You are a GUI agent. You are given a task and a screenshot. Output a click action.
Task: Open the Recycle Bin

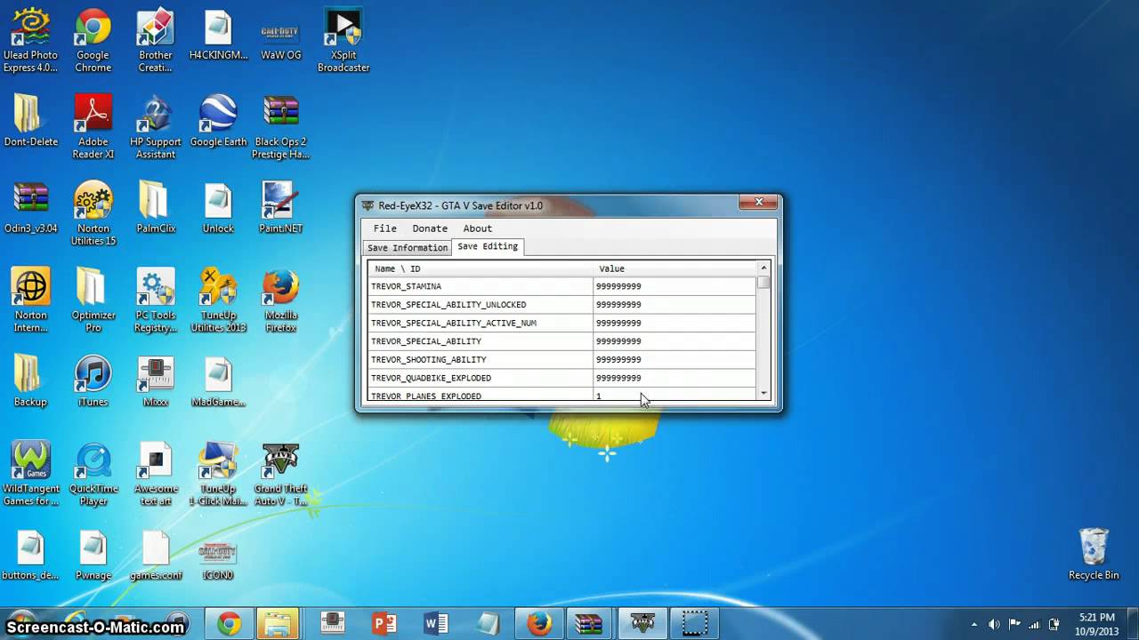click(1094, 554)
